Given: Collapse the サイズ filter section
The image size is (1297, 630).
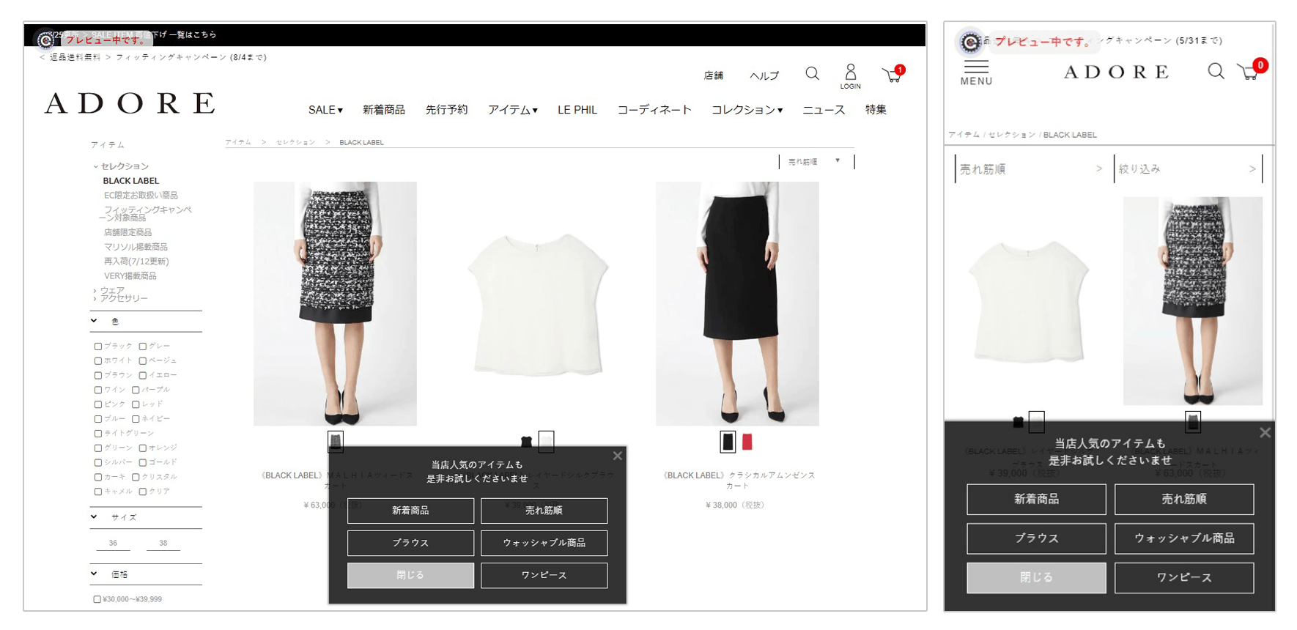Looking at the screenshot, I should [x=94, y=517].
